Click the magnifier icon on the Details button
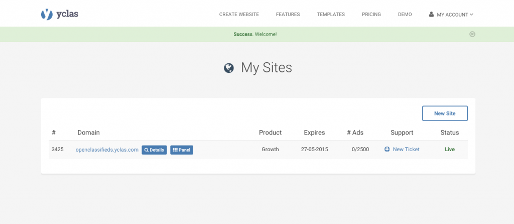 (147, 150)
